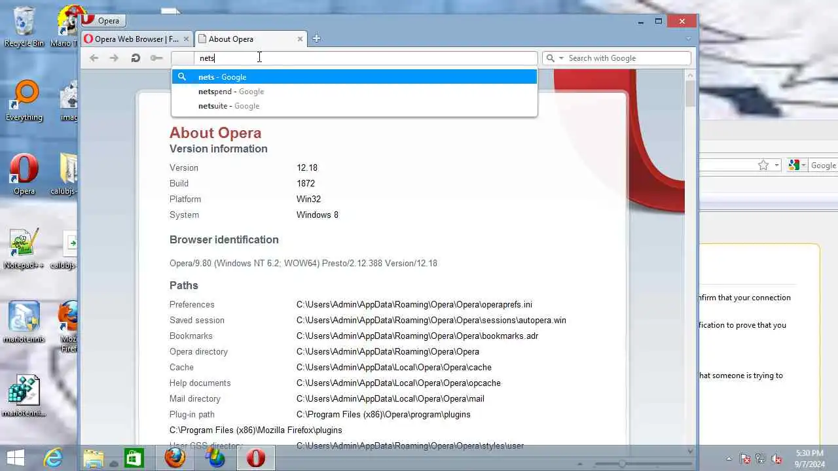Reload the page
The image size is (838, 471).
pos(136,58)
